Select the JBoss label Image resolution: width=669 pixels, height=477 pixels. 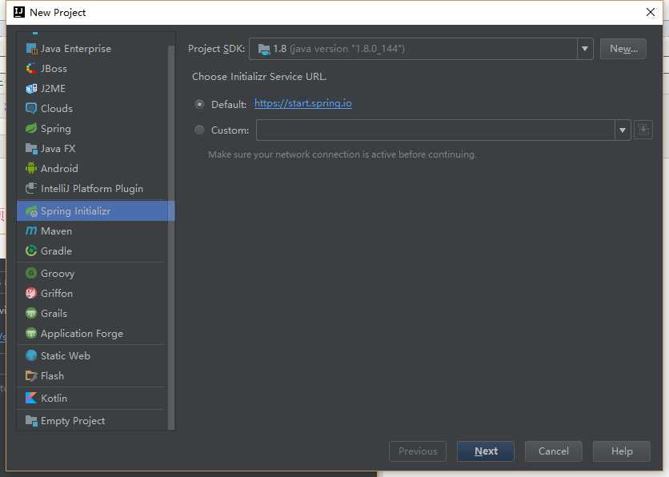click(x=54, y=68)
